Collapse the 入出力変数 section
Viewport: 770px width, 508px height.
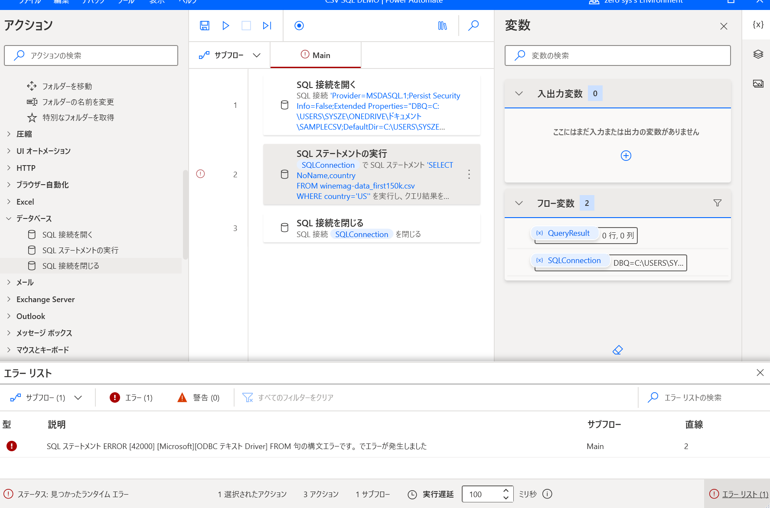tap(519, 94)
